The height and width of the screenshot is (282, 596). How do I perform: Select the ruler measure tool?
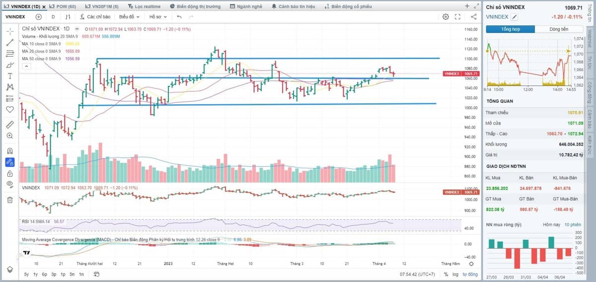(10, 124)
